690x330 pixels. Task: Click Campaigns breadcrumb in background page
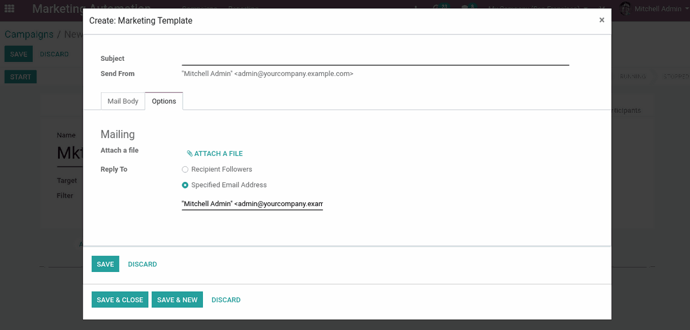29,34
